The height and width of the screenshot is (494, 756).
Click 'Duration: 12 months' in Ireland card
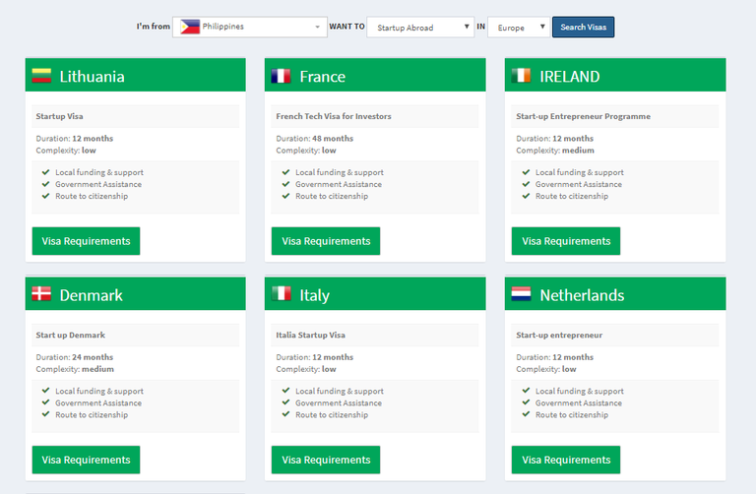tap(554, 139)
